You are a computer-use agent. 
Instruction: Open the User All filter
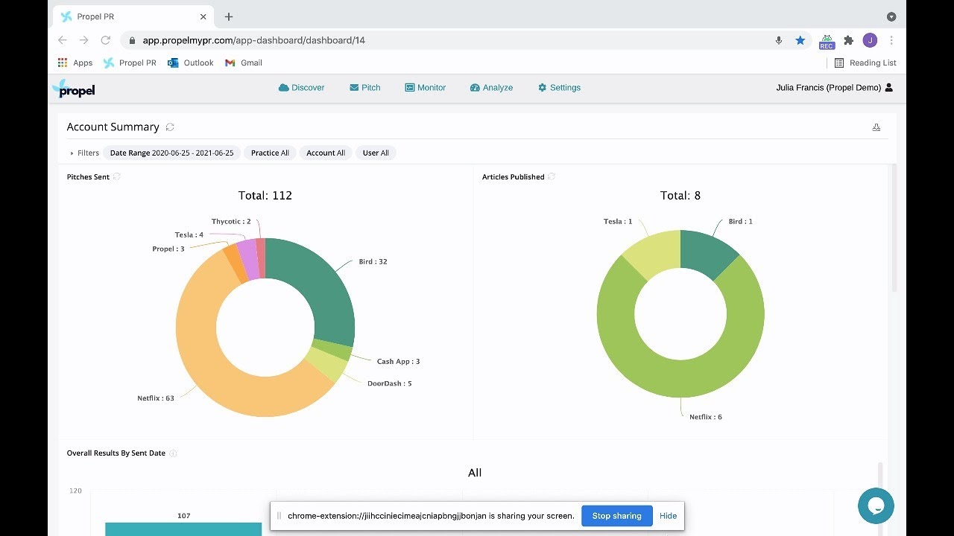[376, 153]
